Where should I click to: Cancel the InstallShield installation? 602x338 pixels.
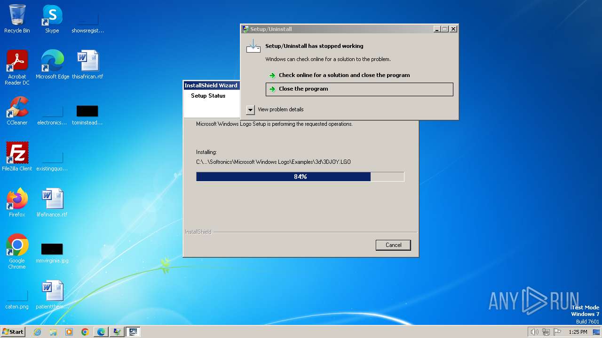(393, 245)
